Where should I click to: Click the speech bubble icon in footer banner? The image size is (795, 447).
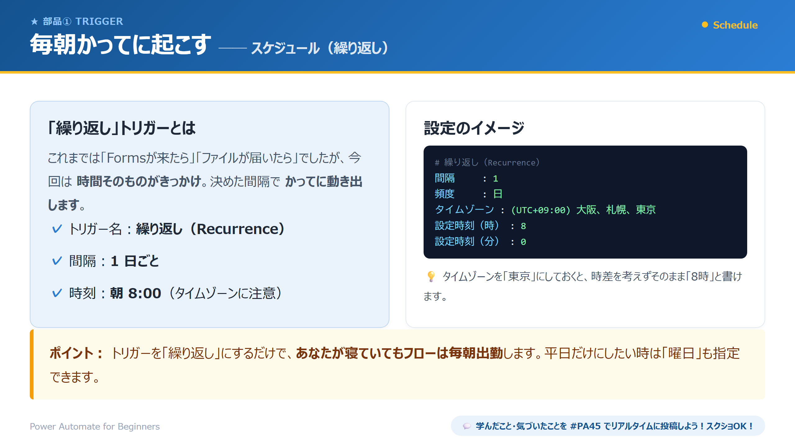466,426
